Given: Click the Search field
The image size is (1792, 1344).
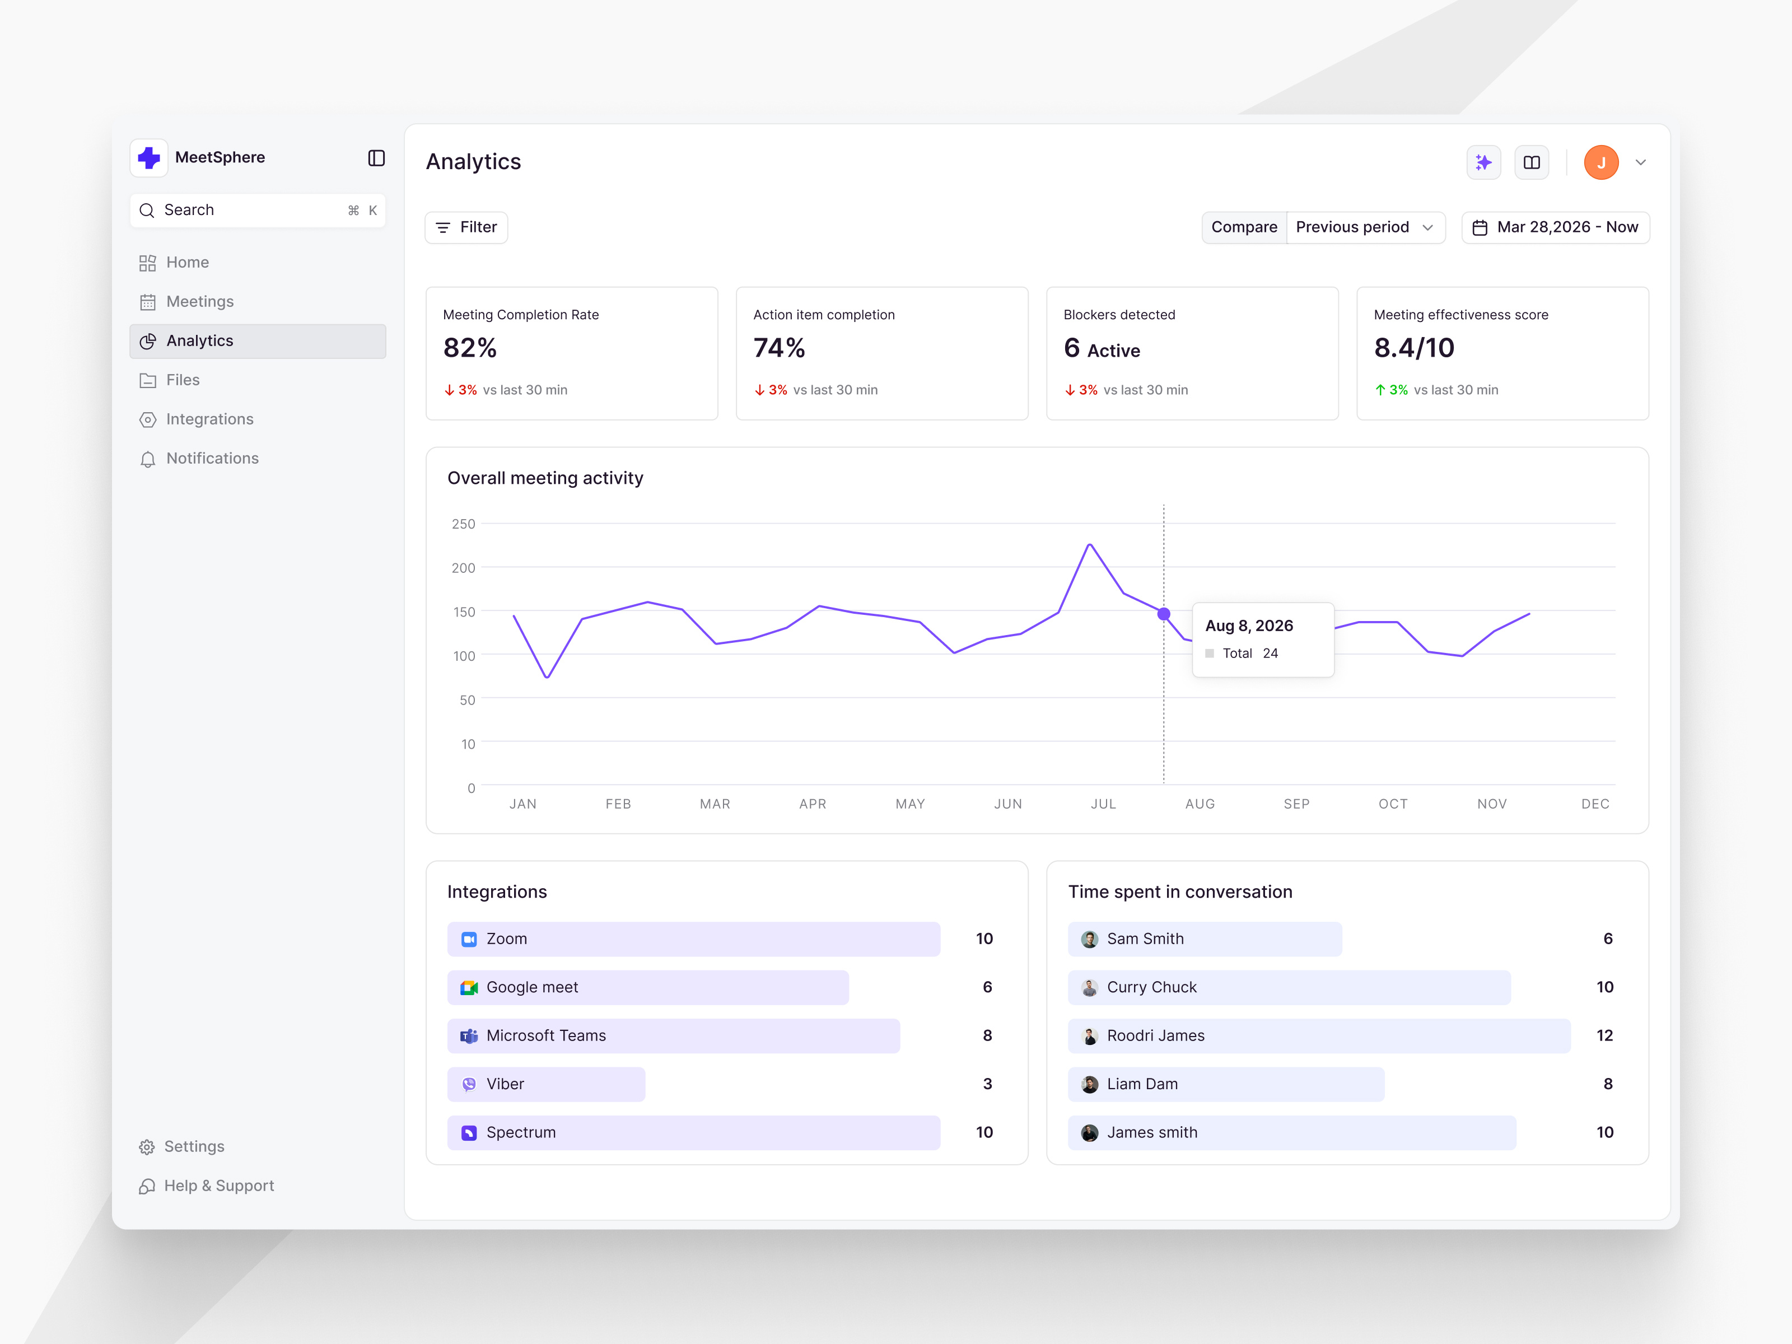Looking at the screenshot, I should click(258, 211).
